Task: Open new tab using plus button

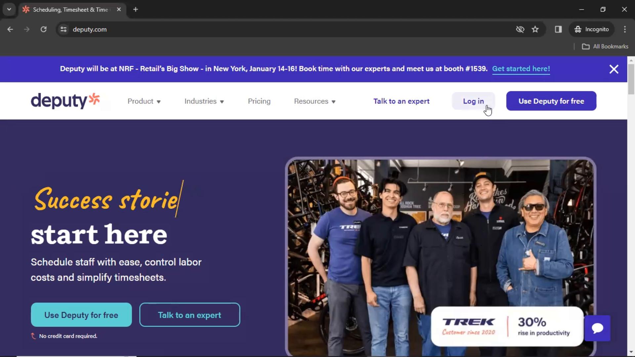Action: pos(135,10)
